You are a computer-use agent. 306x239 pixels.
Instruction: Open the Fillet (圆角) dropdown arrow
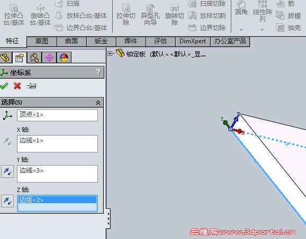(x=241, y=30)
